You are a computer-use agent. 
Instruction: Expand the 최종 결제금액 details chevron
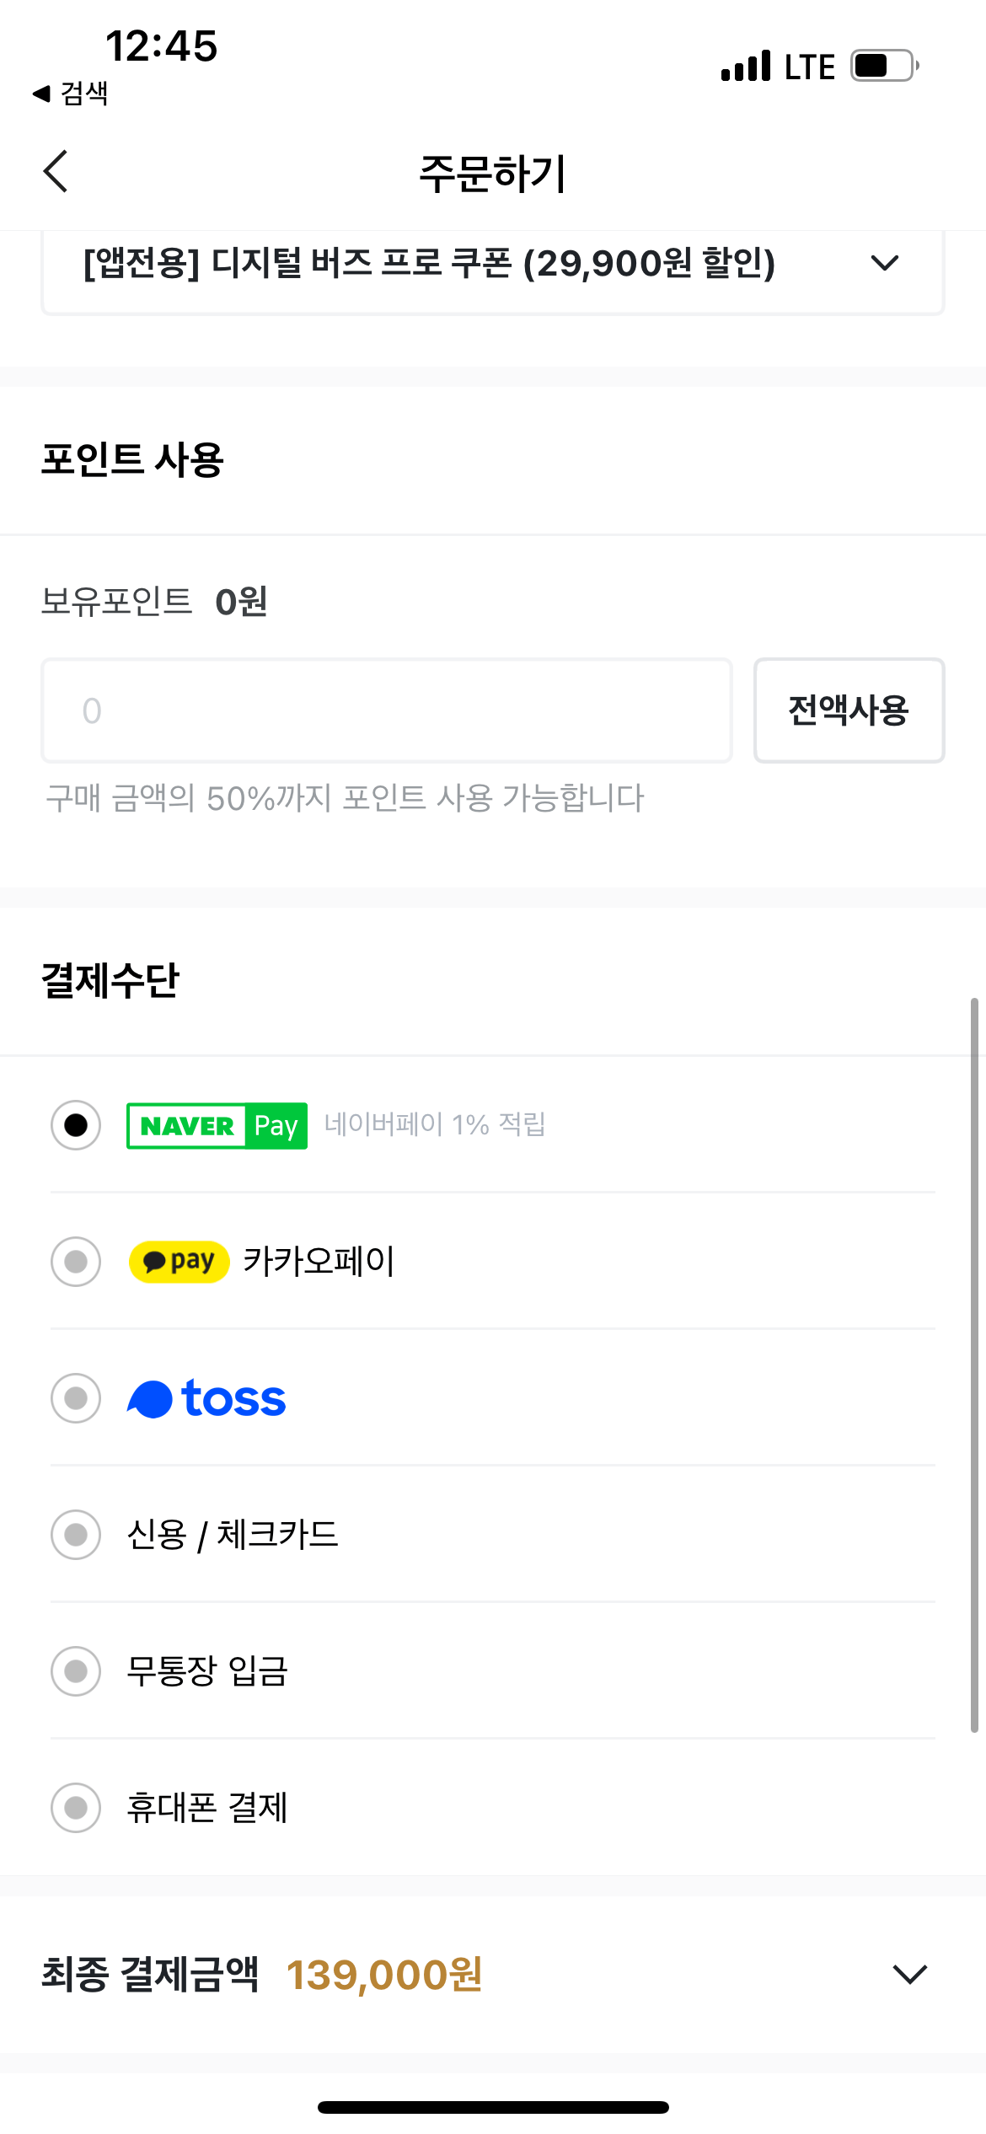(910, 1974)
